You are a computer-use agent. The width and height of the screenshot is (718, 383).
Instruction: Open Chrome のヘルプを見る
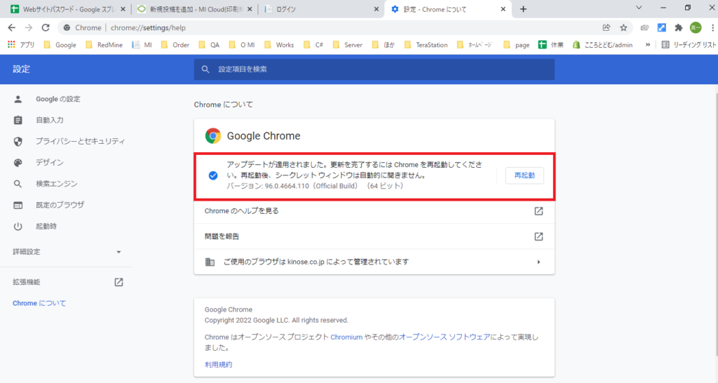click(374, 211)
